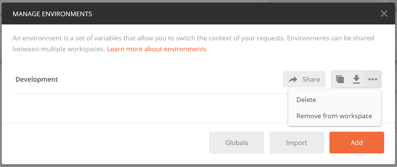The image size is (397, 167).
Task: Toggle the three-dots more actions menu
Action: click(373, 79)
